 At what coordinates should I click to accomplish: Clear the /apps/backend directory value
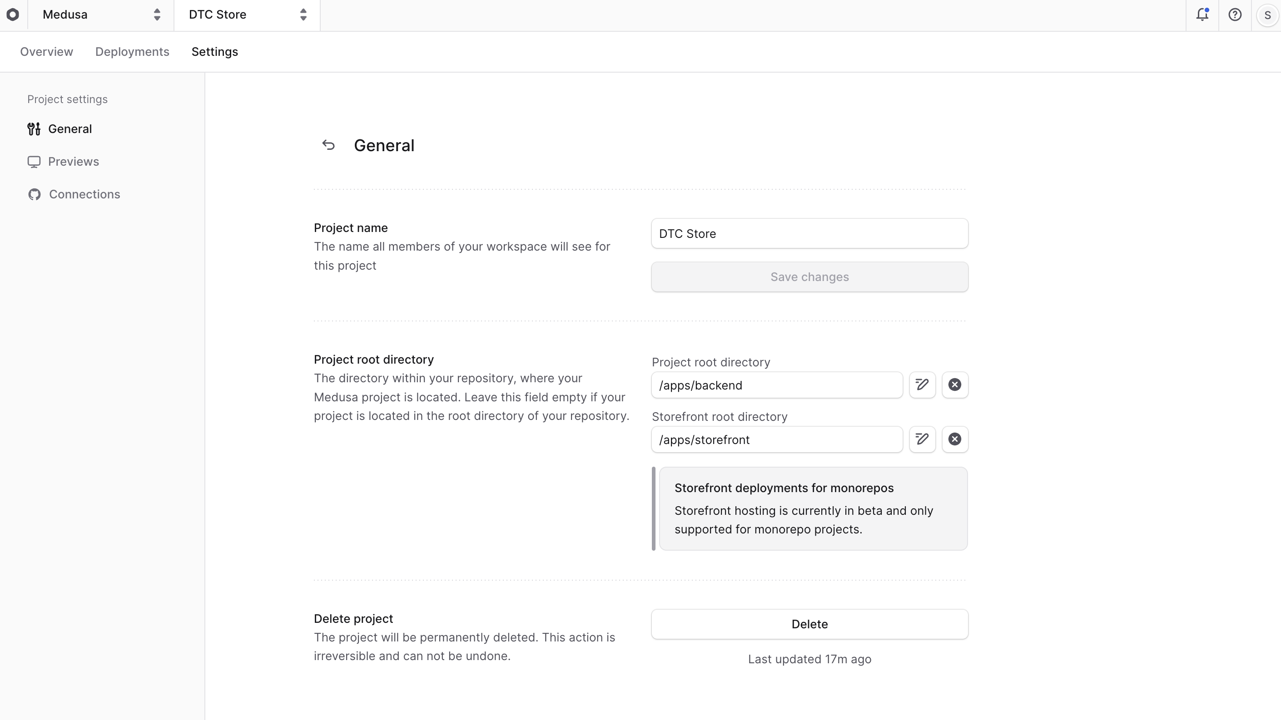[954, 385]
